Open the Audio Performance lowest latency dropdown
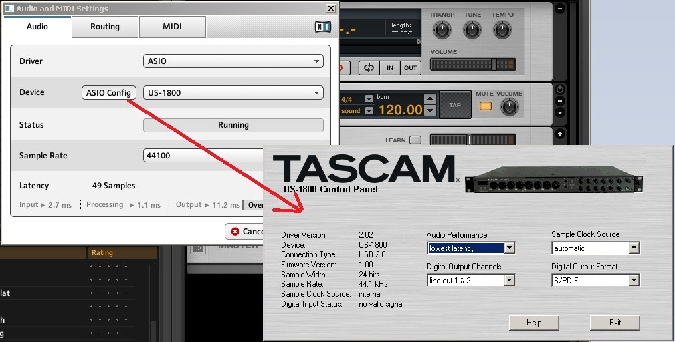This screenshot has width=675, height=342. click(x=471, y=248)
